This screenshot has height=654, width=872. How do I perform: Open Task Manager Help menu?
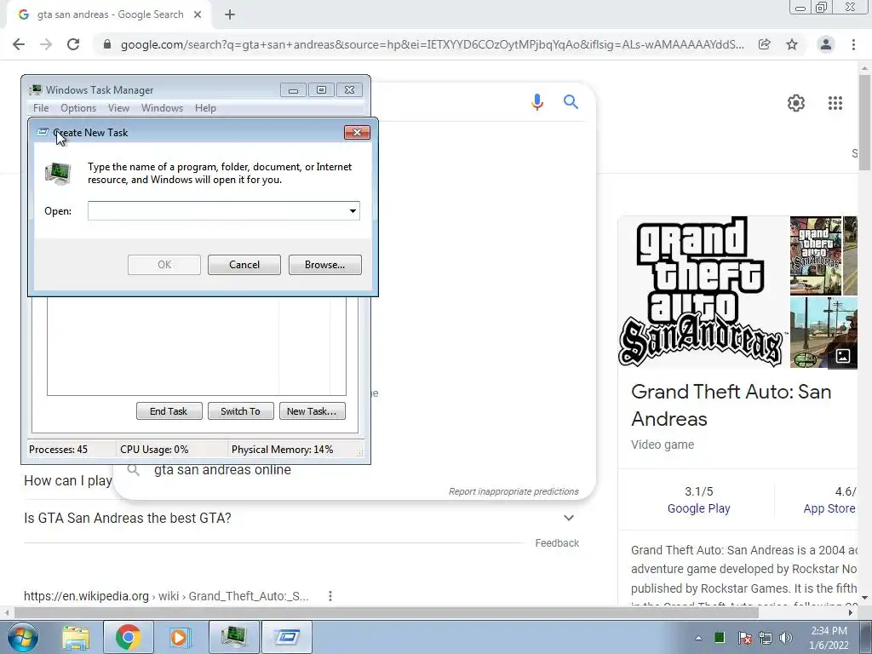pos(205,108)
